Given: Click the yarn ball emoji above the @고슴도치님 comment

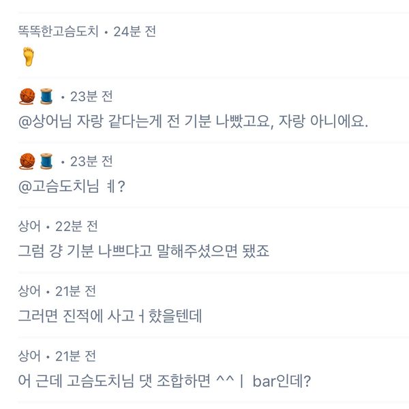Looking at the screenshot, I should coord(27,161).
